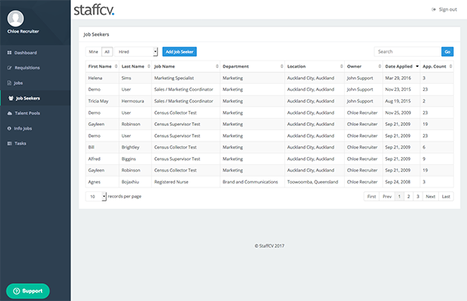Click the Nov 25, 2009 date cell
The image size is (467, 301).
point(402,113)
